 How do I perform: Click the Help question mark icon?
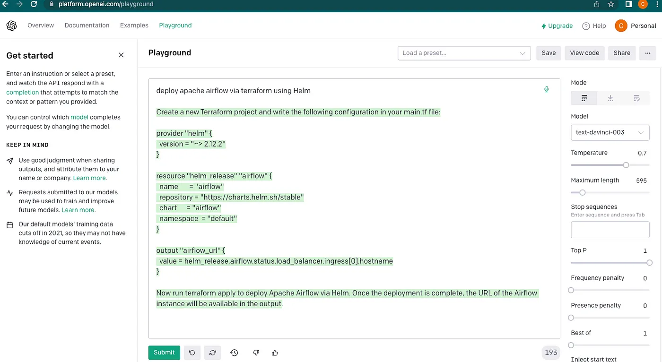tap(586, 26)
